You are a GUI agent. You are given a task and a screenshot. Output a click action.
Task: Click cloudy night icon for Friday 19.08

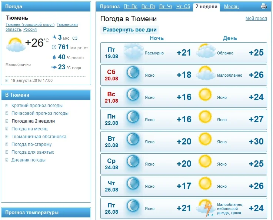point(133,51)
